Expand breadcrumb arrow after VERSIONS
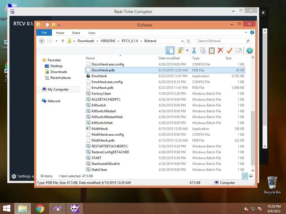 click(x=118, y=41)
